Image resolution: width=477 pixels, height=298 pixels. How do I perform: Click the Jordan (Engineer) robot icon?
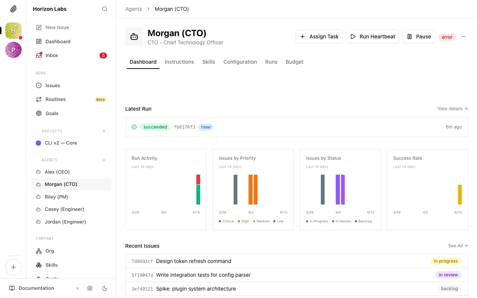38,222
